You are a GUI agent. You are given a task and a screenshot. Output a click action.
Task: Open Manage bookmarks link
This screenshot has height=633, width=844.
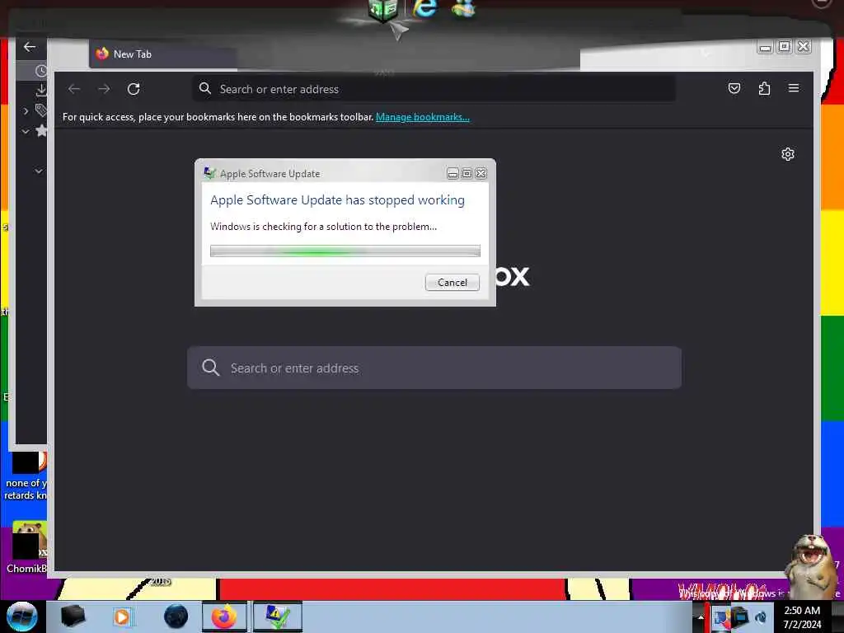423,117
